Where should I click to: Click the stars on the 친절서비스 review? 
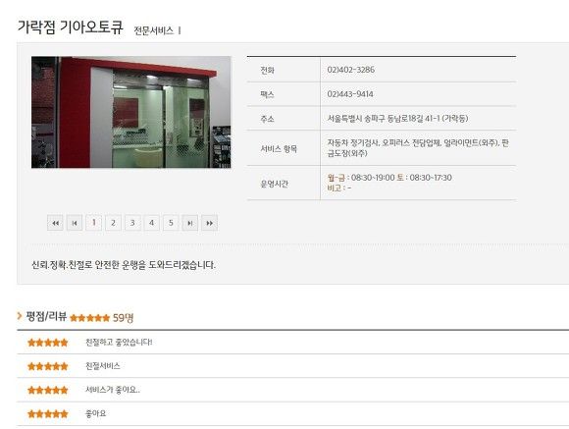[x=48, y=366]
